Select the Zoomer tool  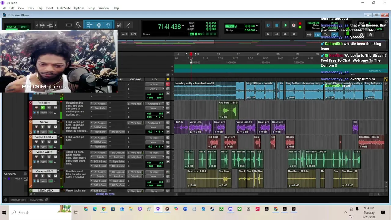coord(78,25)
